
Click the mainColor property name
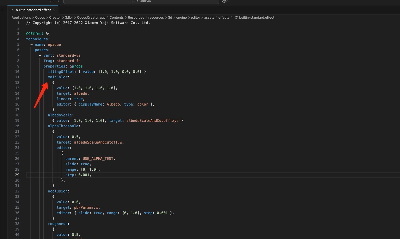click(58, 77)
